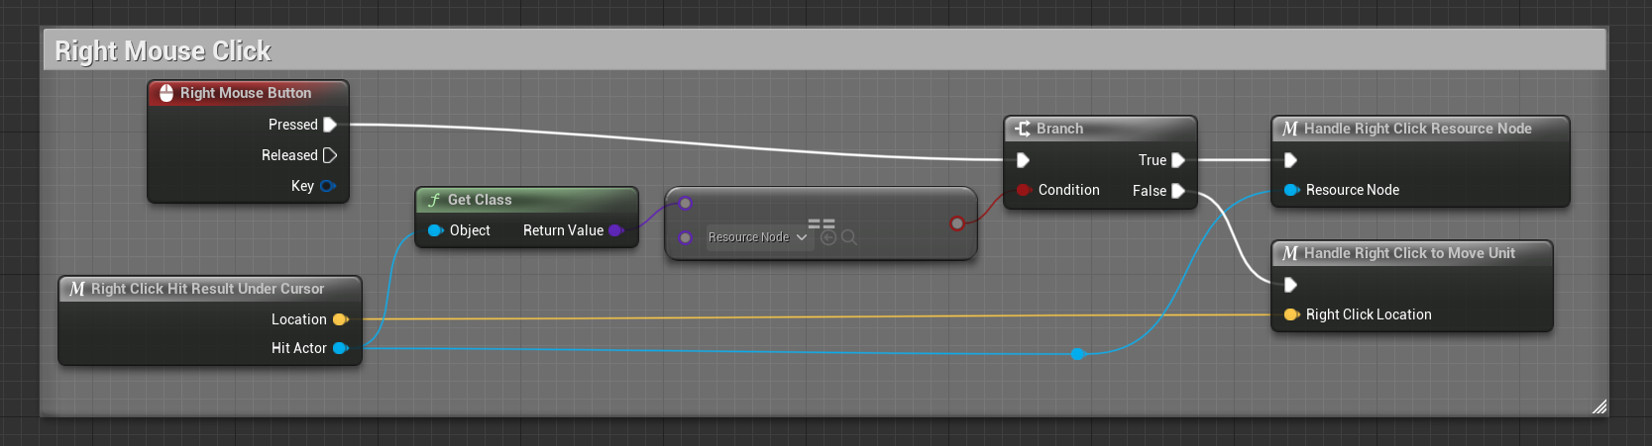
Task: Click the equals operator symbol on compare node
Action: coord(822,224)
